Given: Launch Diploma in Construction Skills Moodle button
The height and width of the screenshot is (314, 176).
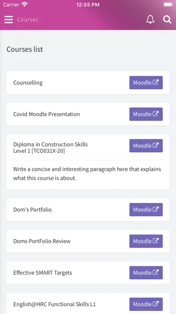Looking at the screenshot, I should (x=146, y=146).
